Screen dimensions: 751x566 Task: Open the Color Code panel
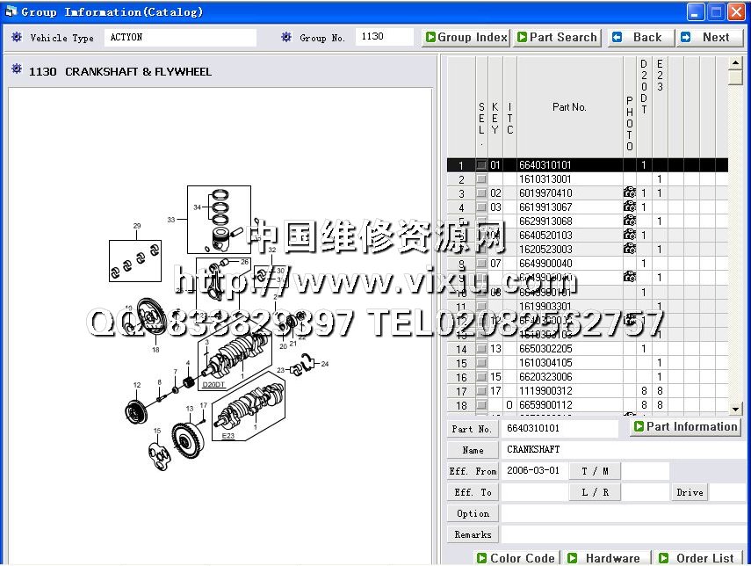point(516,558)
